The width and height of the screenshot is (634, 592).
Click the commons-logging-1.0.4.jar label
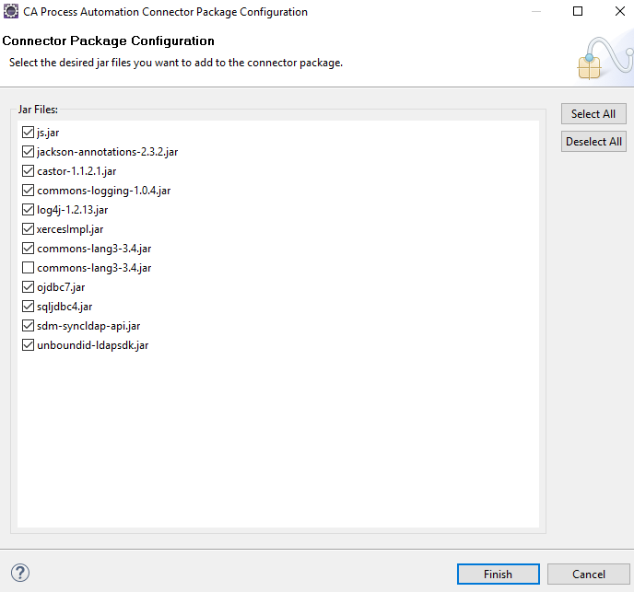(104, 191)
